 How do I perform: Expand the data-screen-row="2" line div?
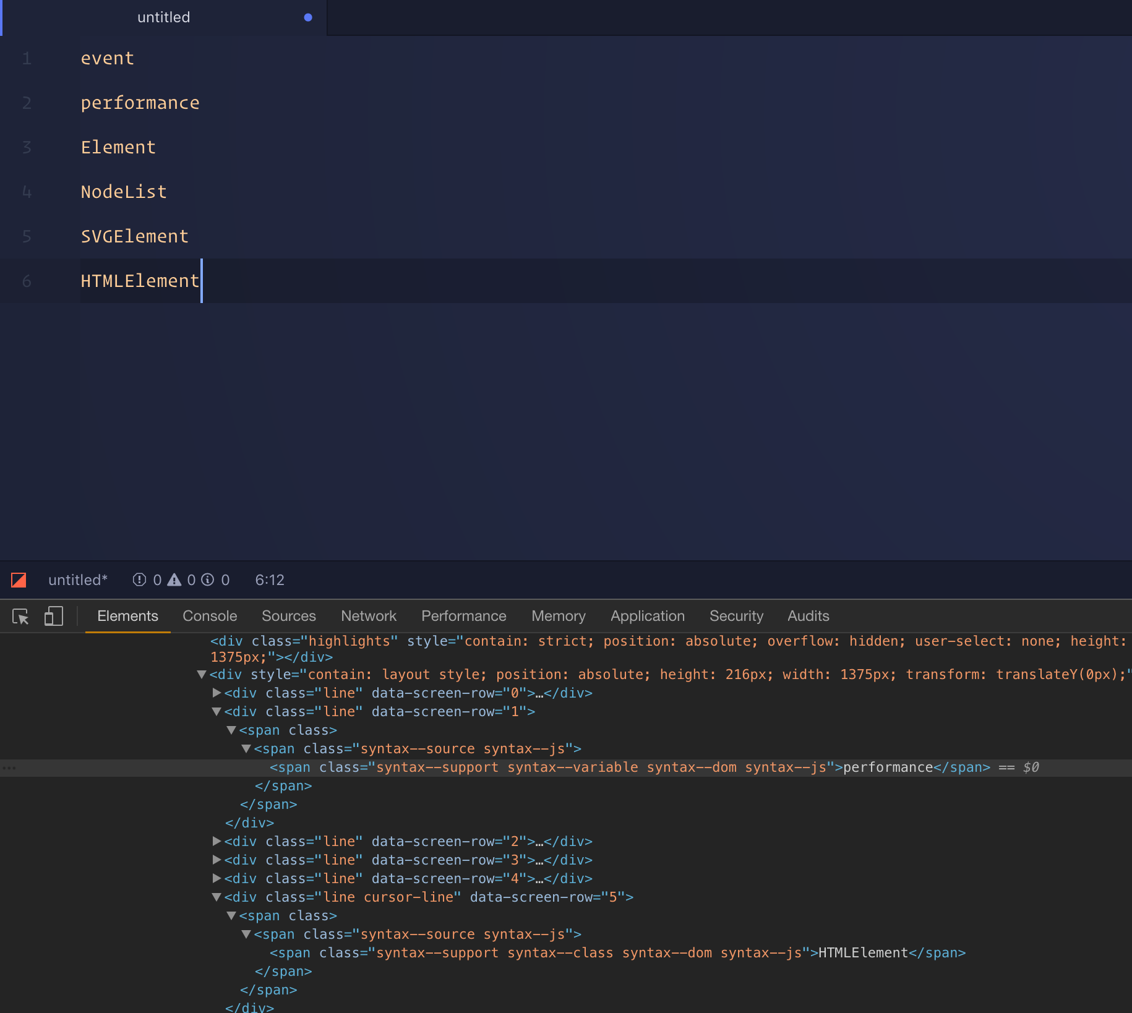(217, 841)
